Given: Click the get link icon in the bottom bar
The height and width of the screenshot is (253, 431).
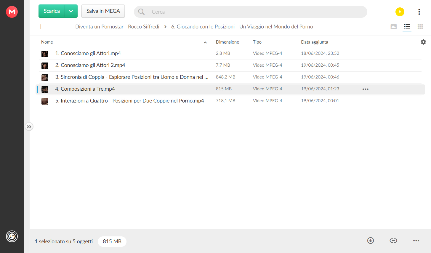Looking at the screenshot, I should point(393,241).
